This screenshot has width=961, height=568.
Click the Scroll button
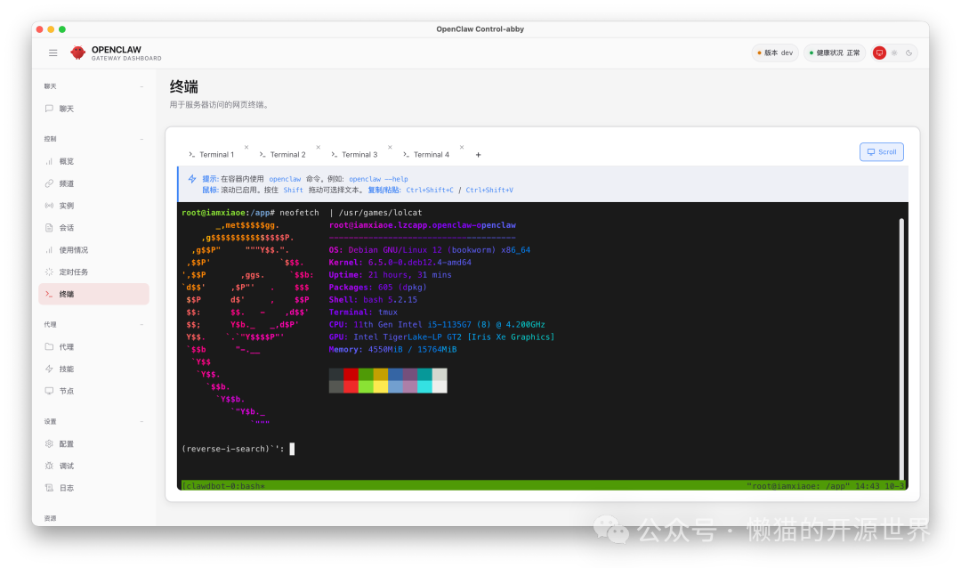pyautogui.click(x=881, y=152)
